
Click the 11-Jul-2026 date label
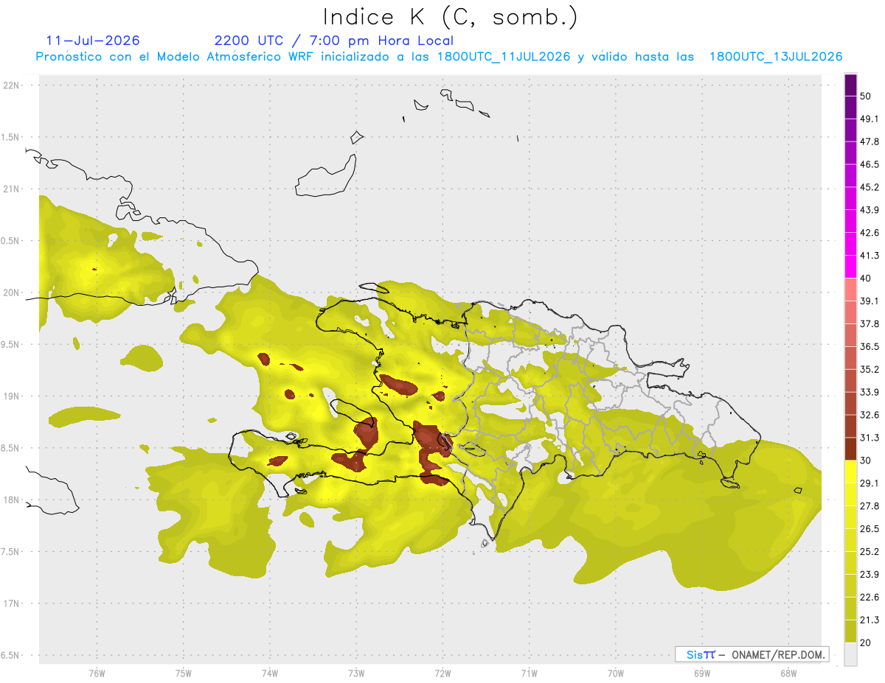click(x=93, y=41)
